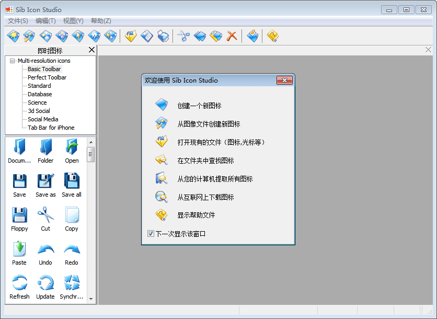Click 创建一个新图标 in welcome dialog
This screenshot has height=319, width=437.
point(199,106)
